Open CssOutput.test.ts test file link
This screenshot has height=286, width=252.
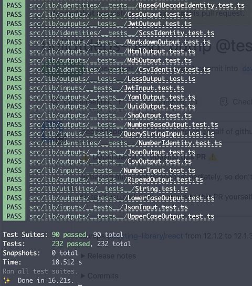tap(110, 15)
